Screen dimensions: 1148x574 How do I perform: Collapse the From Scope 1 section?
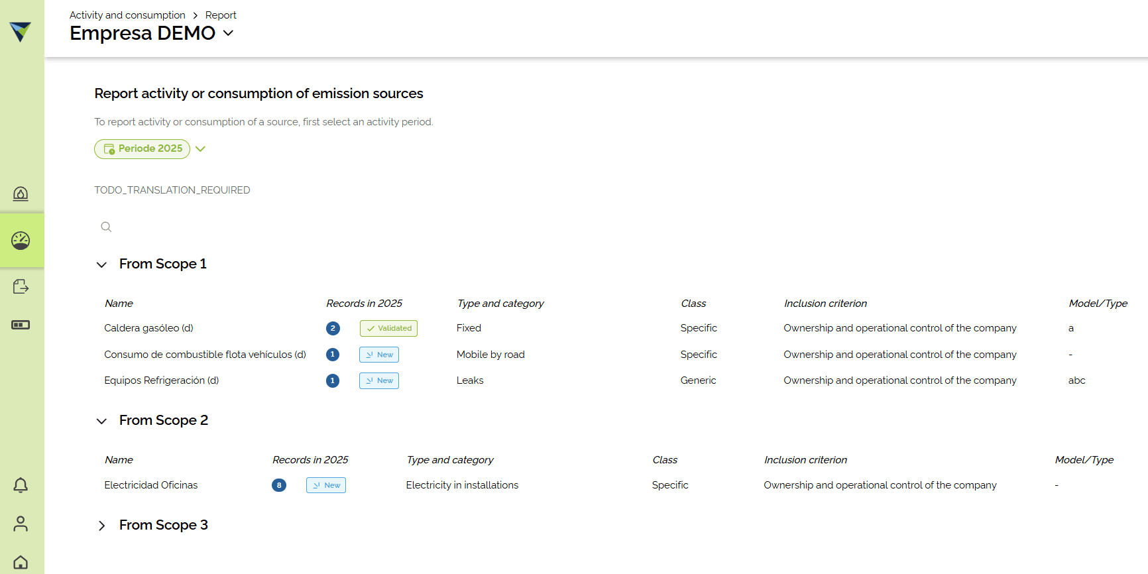pos(101,264)
